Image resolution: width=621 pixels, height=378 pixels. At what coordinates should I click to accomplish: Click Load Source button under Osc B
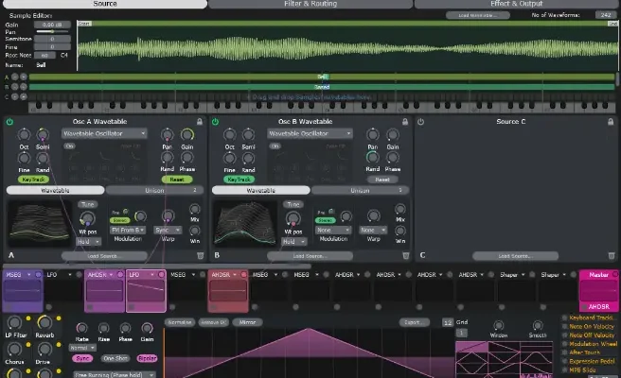tap(310, 255)
